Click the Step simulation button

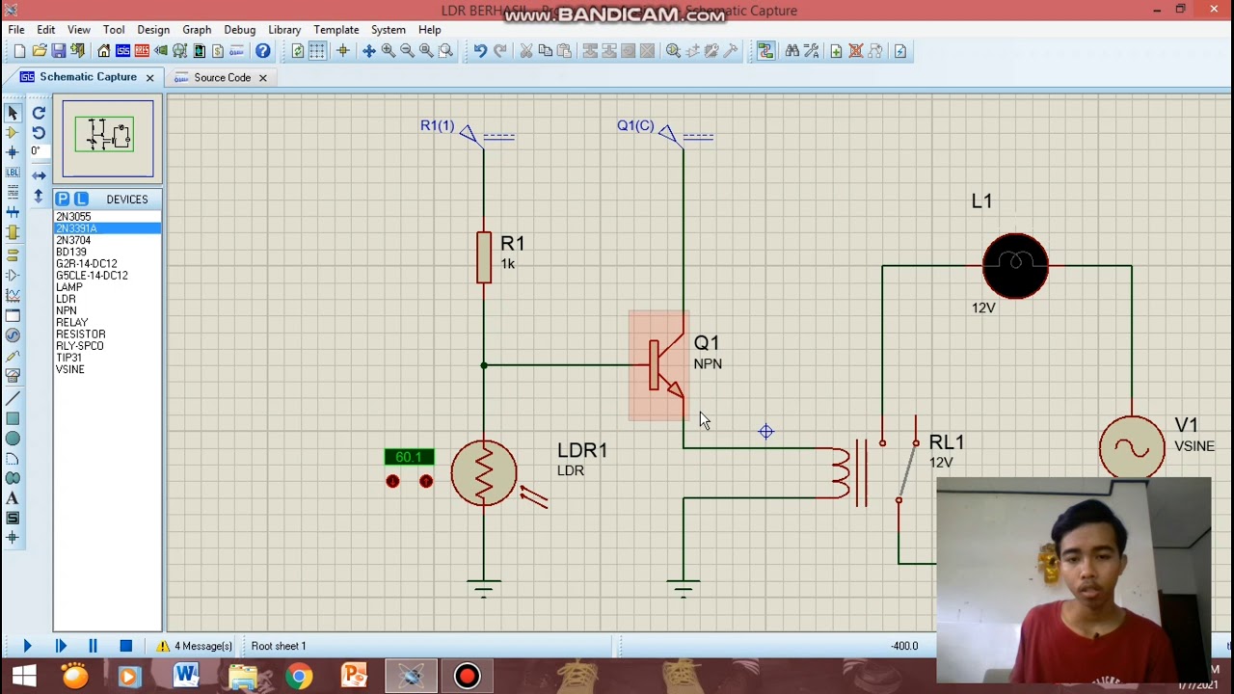tap(61, 646)
